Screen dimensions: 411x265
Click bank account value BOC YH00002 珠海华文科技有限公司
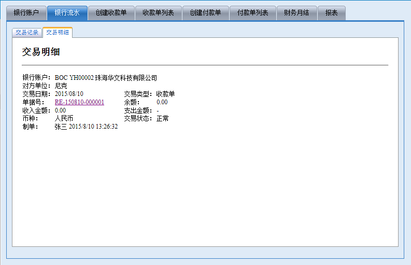coord(106,78)
